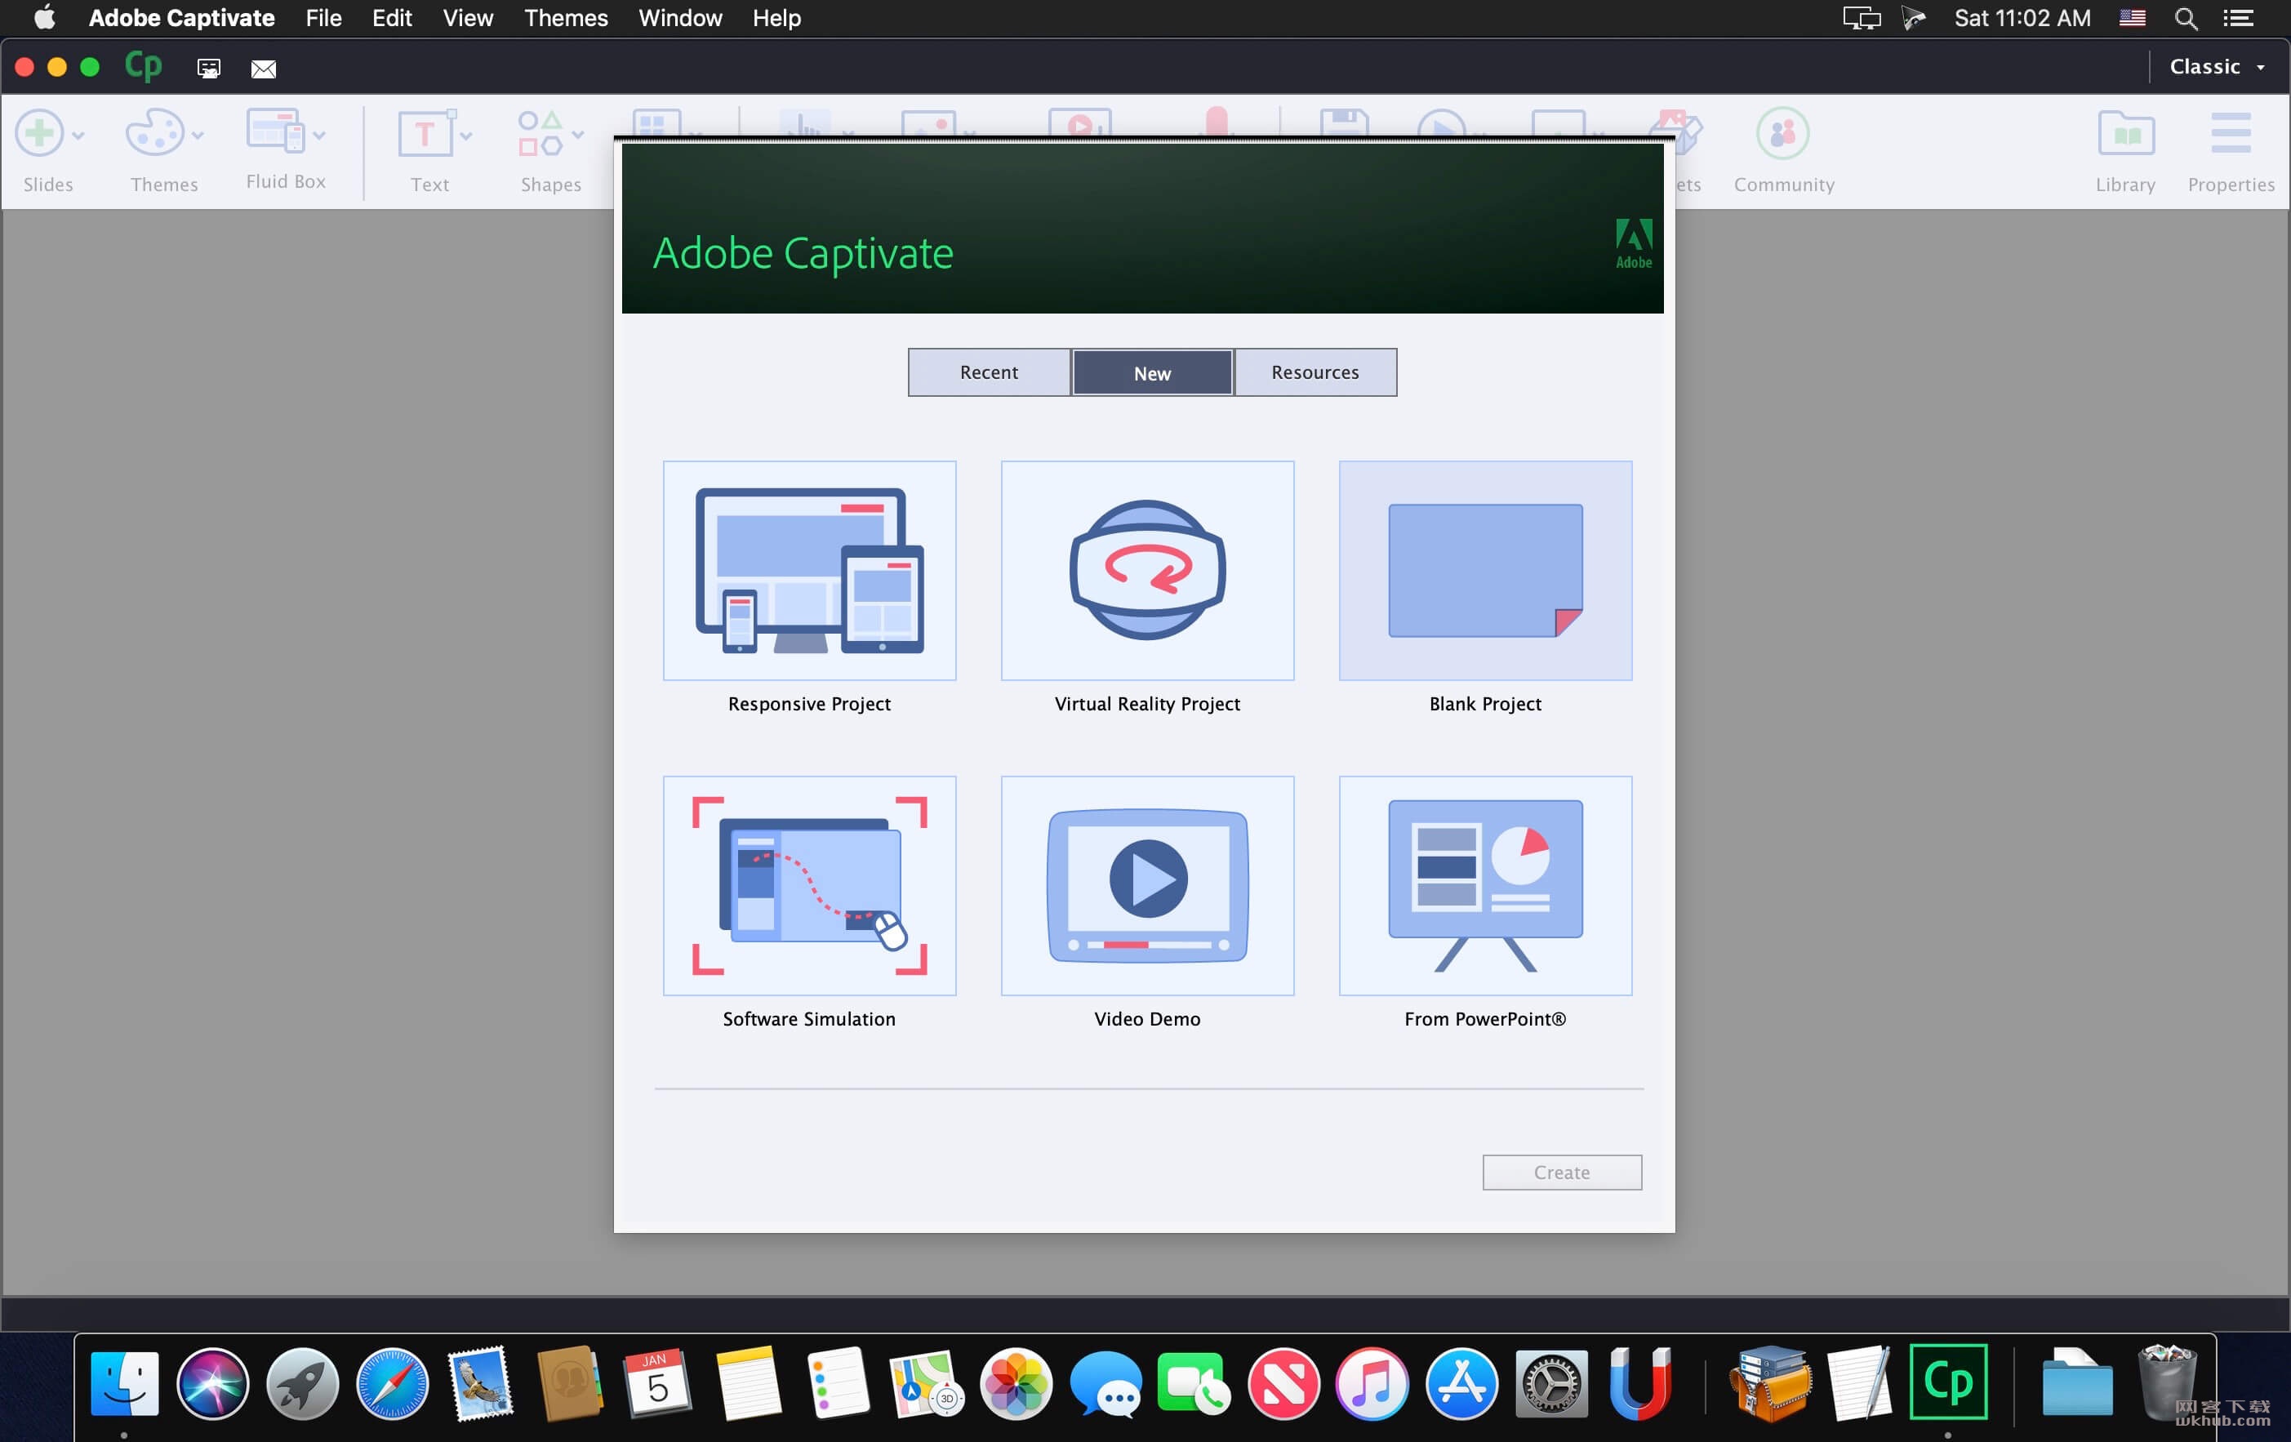
Task: Open the News app in Dock
Action: point(1283,1384)
